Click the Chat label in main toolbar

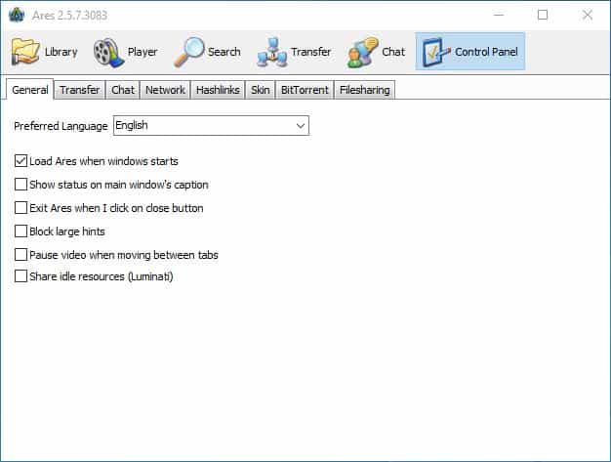coord(393,52)
